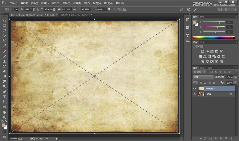Open the fill 填充 slider dropdown

(x=235, y=83)
